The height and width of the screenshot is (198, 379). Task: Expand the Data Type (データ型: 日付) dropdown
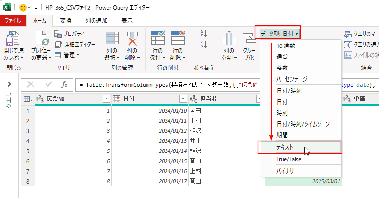pyautogui.click(x=279, y=34)
